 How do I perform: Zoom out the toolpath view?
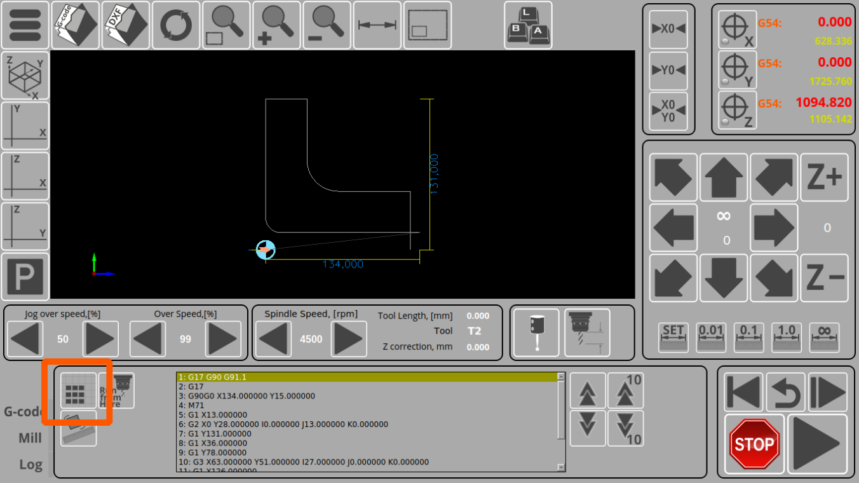click(x=327, y=25)
